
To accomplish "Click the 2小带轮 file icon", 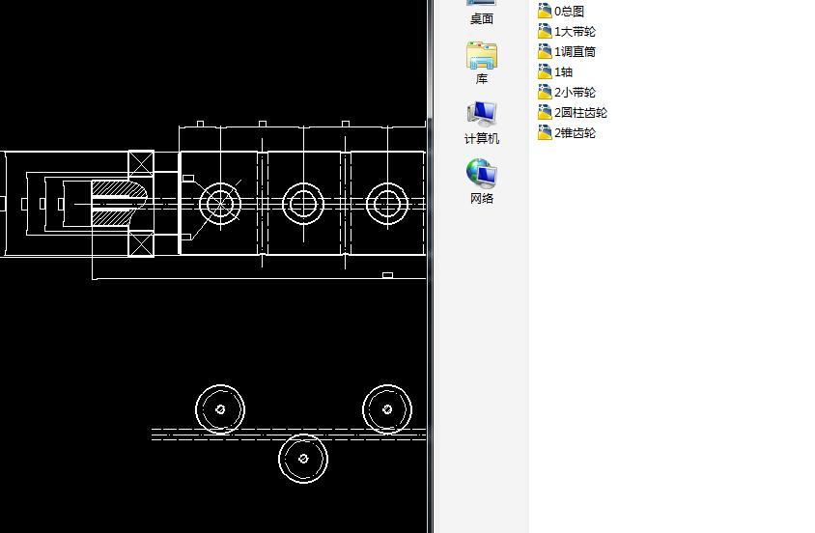I will pyautogui.click(x=545, y=92).
